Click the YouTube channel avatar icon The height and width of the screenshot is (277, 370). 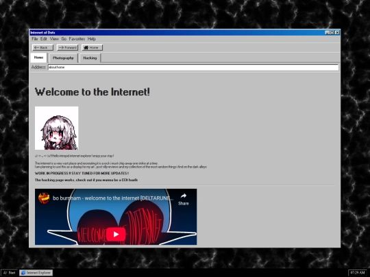44,198
